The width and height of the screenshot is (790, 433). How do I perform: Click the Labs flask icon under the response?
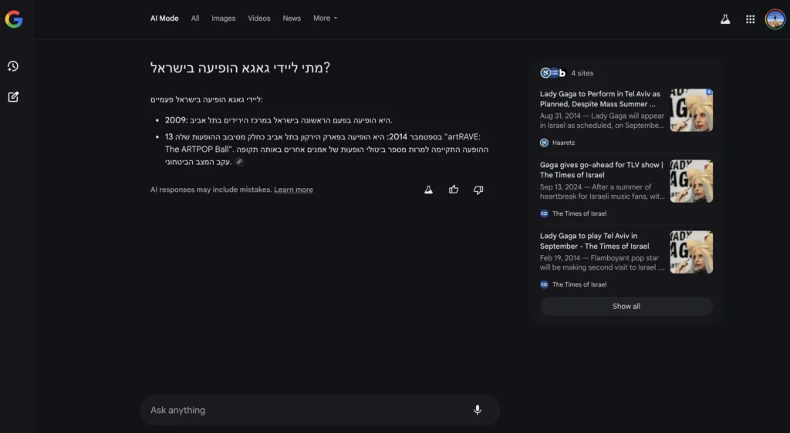tap(428, 190)
